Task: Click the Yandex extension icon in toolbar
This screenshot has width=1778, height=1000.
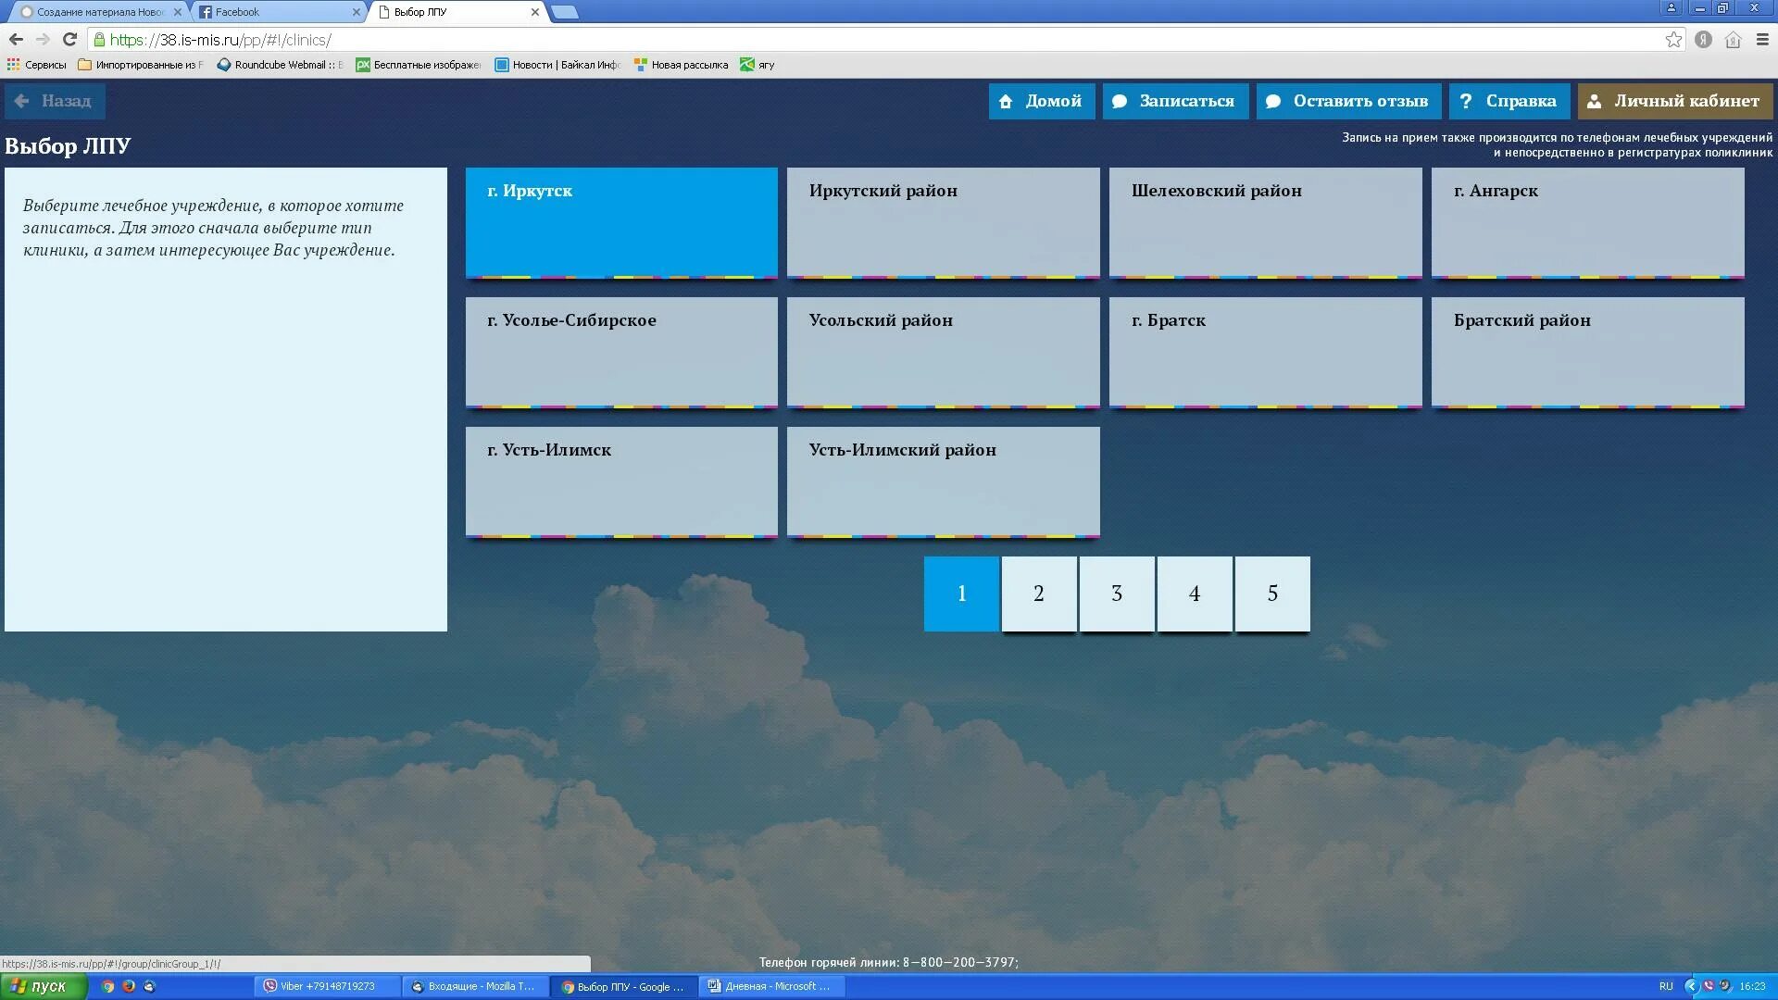Action: pos(1703,39)
